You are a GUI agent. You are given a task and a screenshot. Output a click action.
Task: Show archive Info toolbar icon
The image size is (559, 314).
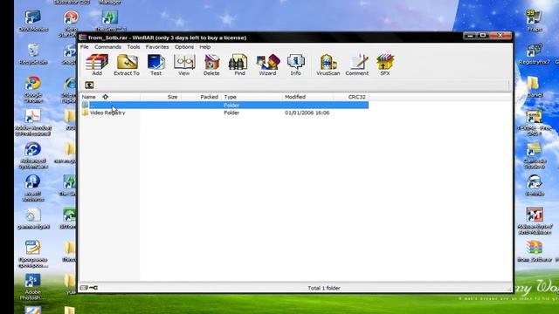[295, 65]
